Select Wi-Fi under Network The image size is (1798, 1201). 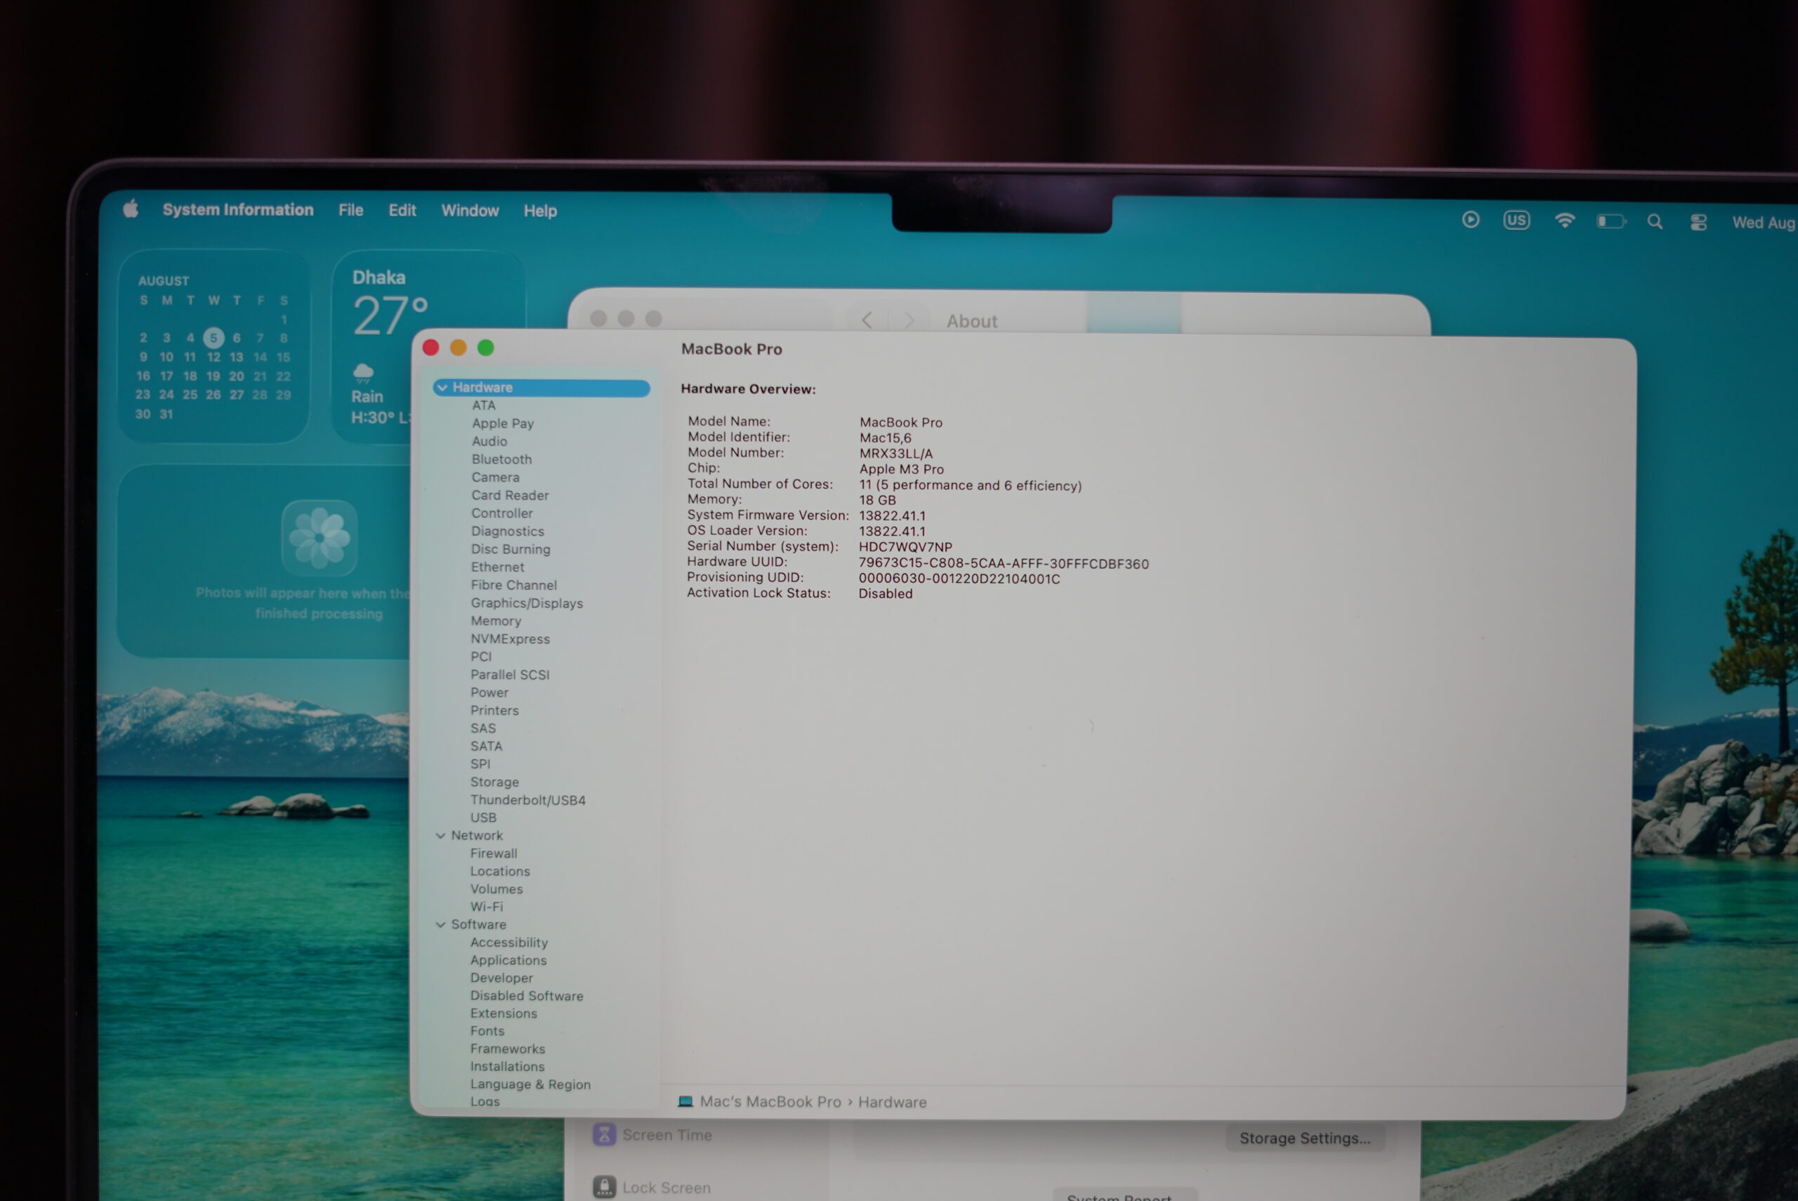486,906
